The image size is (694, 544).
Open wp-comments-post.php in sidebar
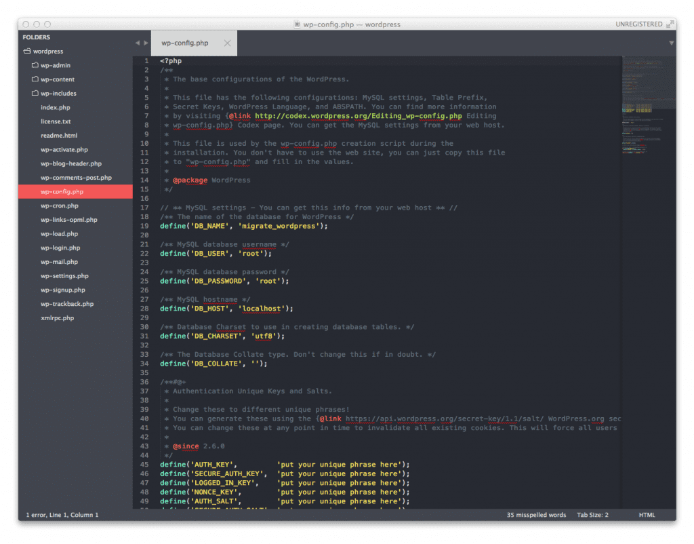pos(76,178)
